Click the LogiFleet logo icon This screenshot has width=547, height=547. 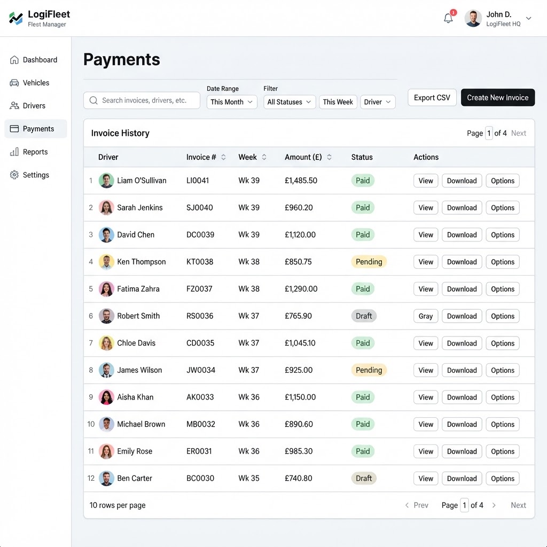pyautogui.click(x=15, y=18)
